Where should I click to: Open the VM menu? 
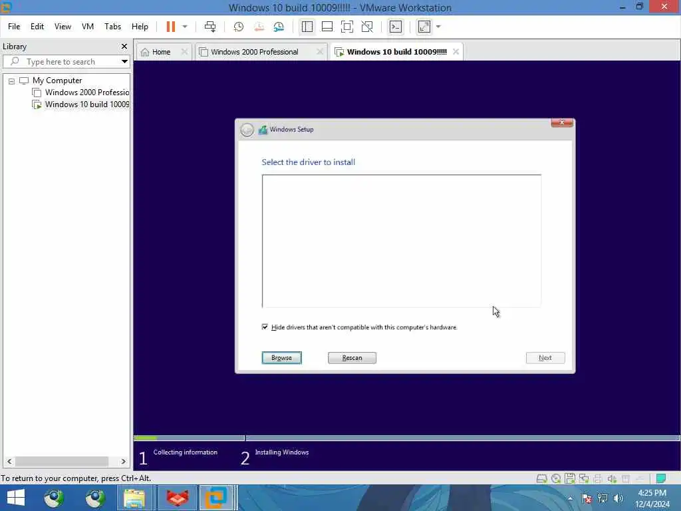point(88,27)
